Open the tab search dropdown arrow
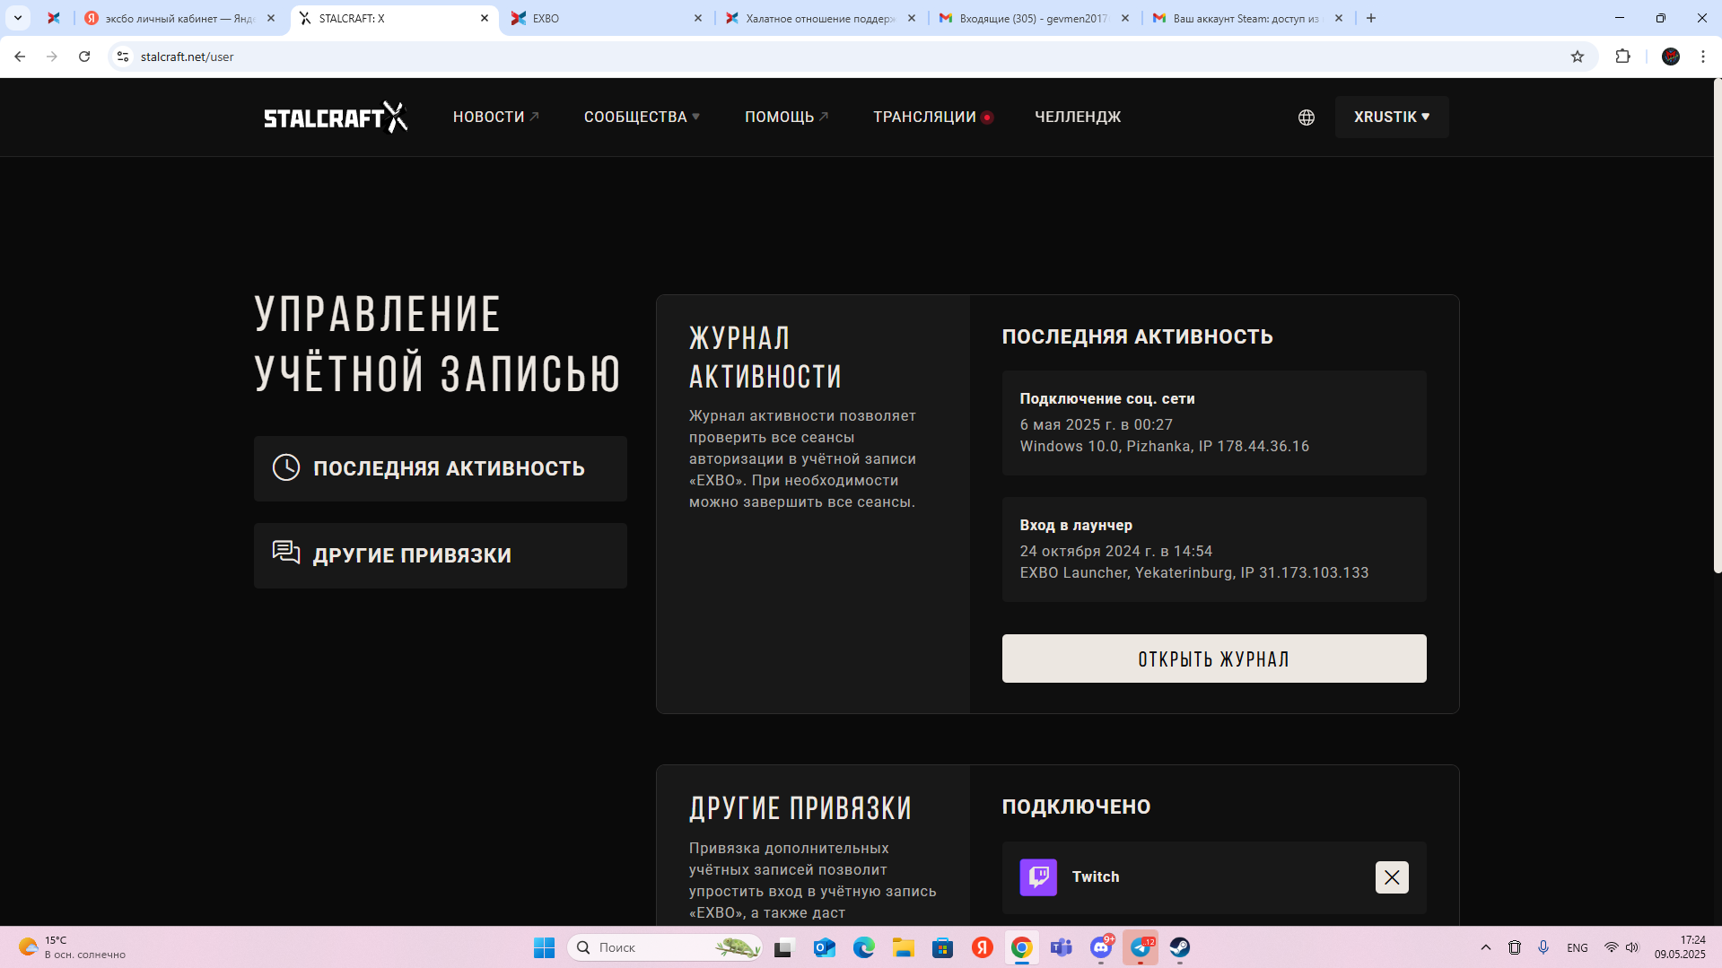This screenshot has width=1722, height=968. [18, 18]
